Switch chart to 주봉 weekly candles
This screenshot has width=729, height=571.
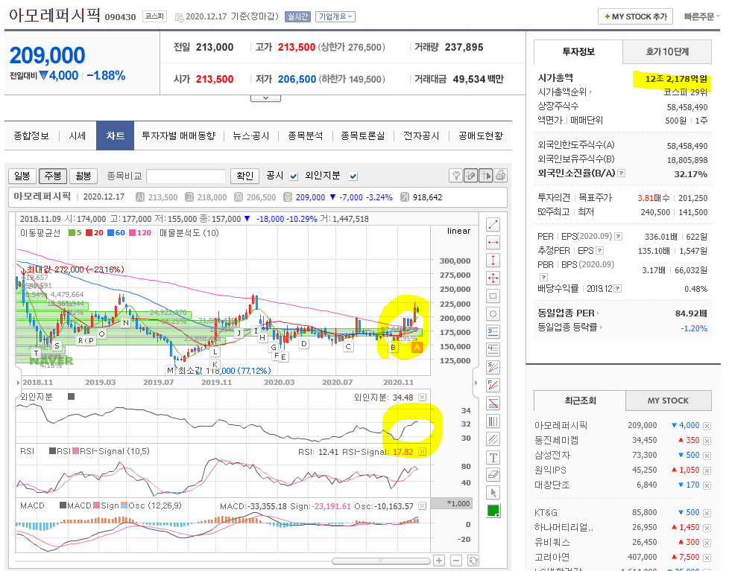[53, 176]
